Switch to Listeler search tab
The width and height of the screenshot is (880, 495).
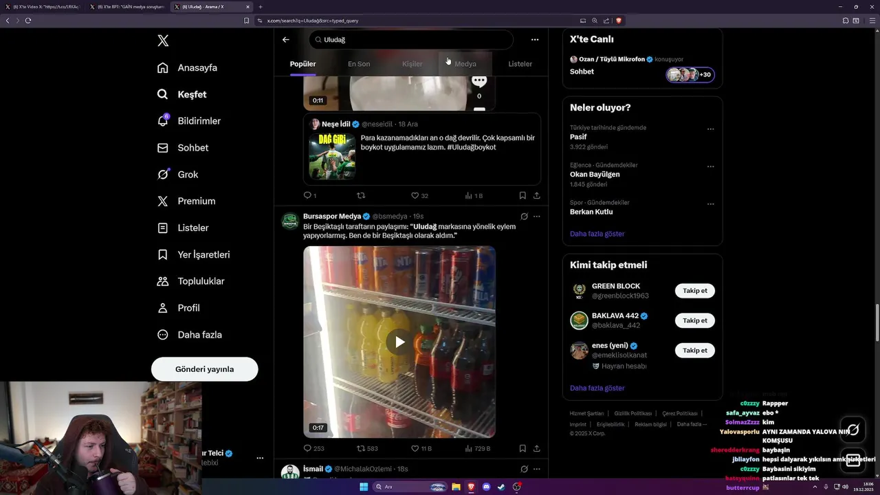click(x=520, y=64)
